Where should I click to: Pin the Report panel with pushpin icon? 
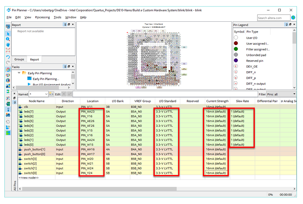coord(65,25)
